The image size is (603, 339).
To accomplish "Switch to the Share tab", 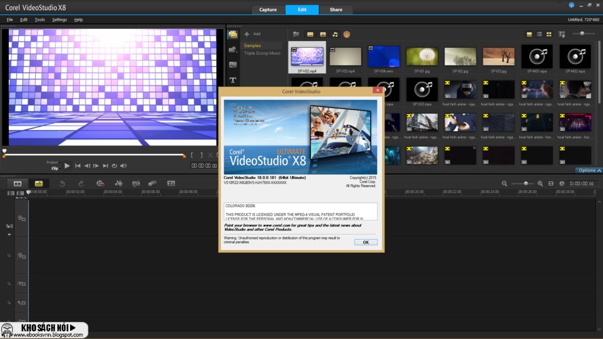I will tap(336, 9).
